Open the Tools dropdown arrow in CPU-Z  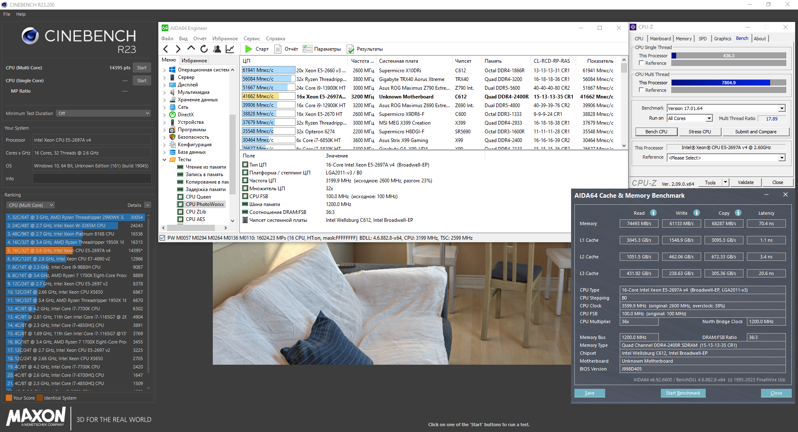pyautogui.click(x=725, y=182)
